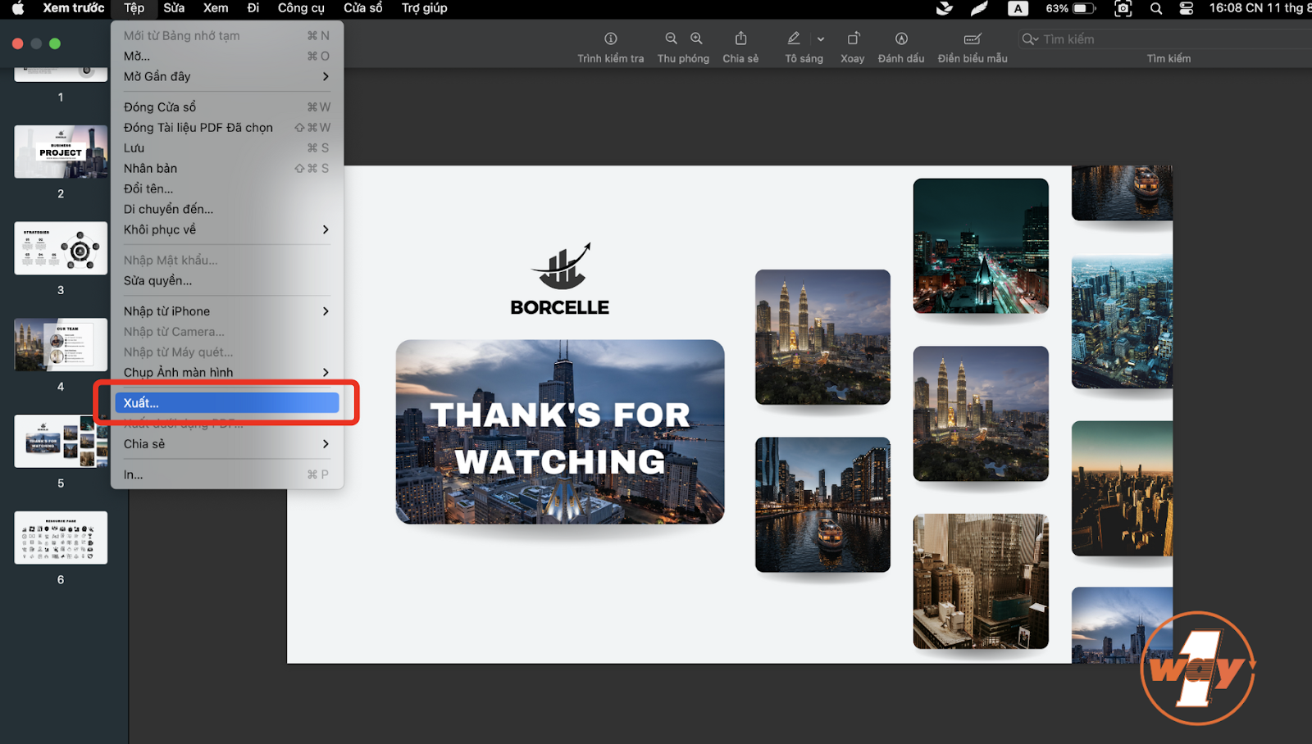This screenshot has width=1312, height=744.
Task: Open the Công cụ menu
Action: (x=301, y=8)
